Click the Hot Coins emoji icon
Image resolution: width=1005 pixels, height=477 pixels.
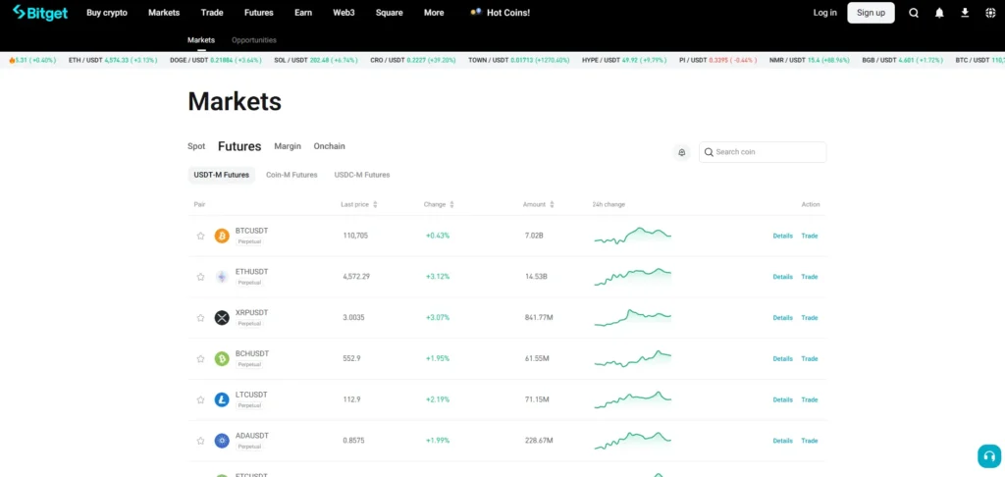(476, 12)
